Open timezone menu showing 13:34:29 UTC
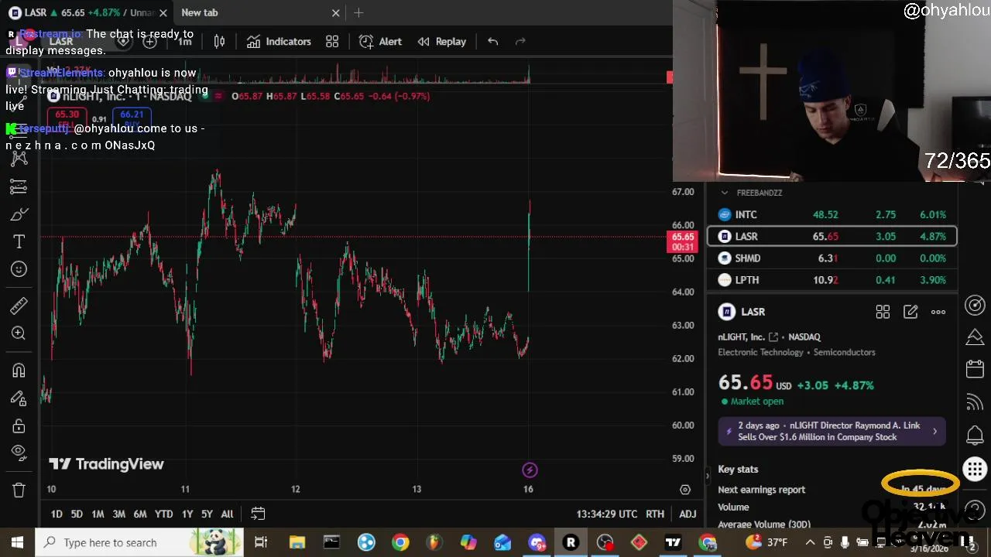 tap(607, 514)
